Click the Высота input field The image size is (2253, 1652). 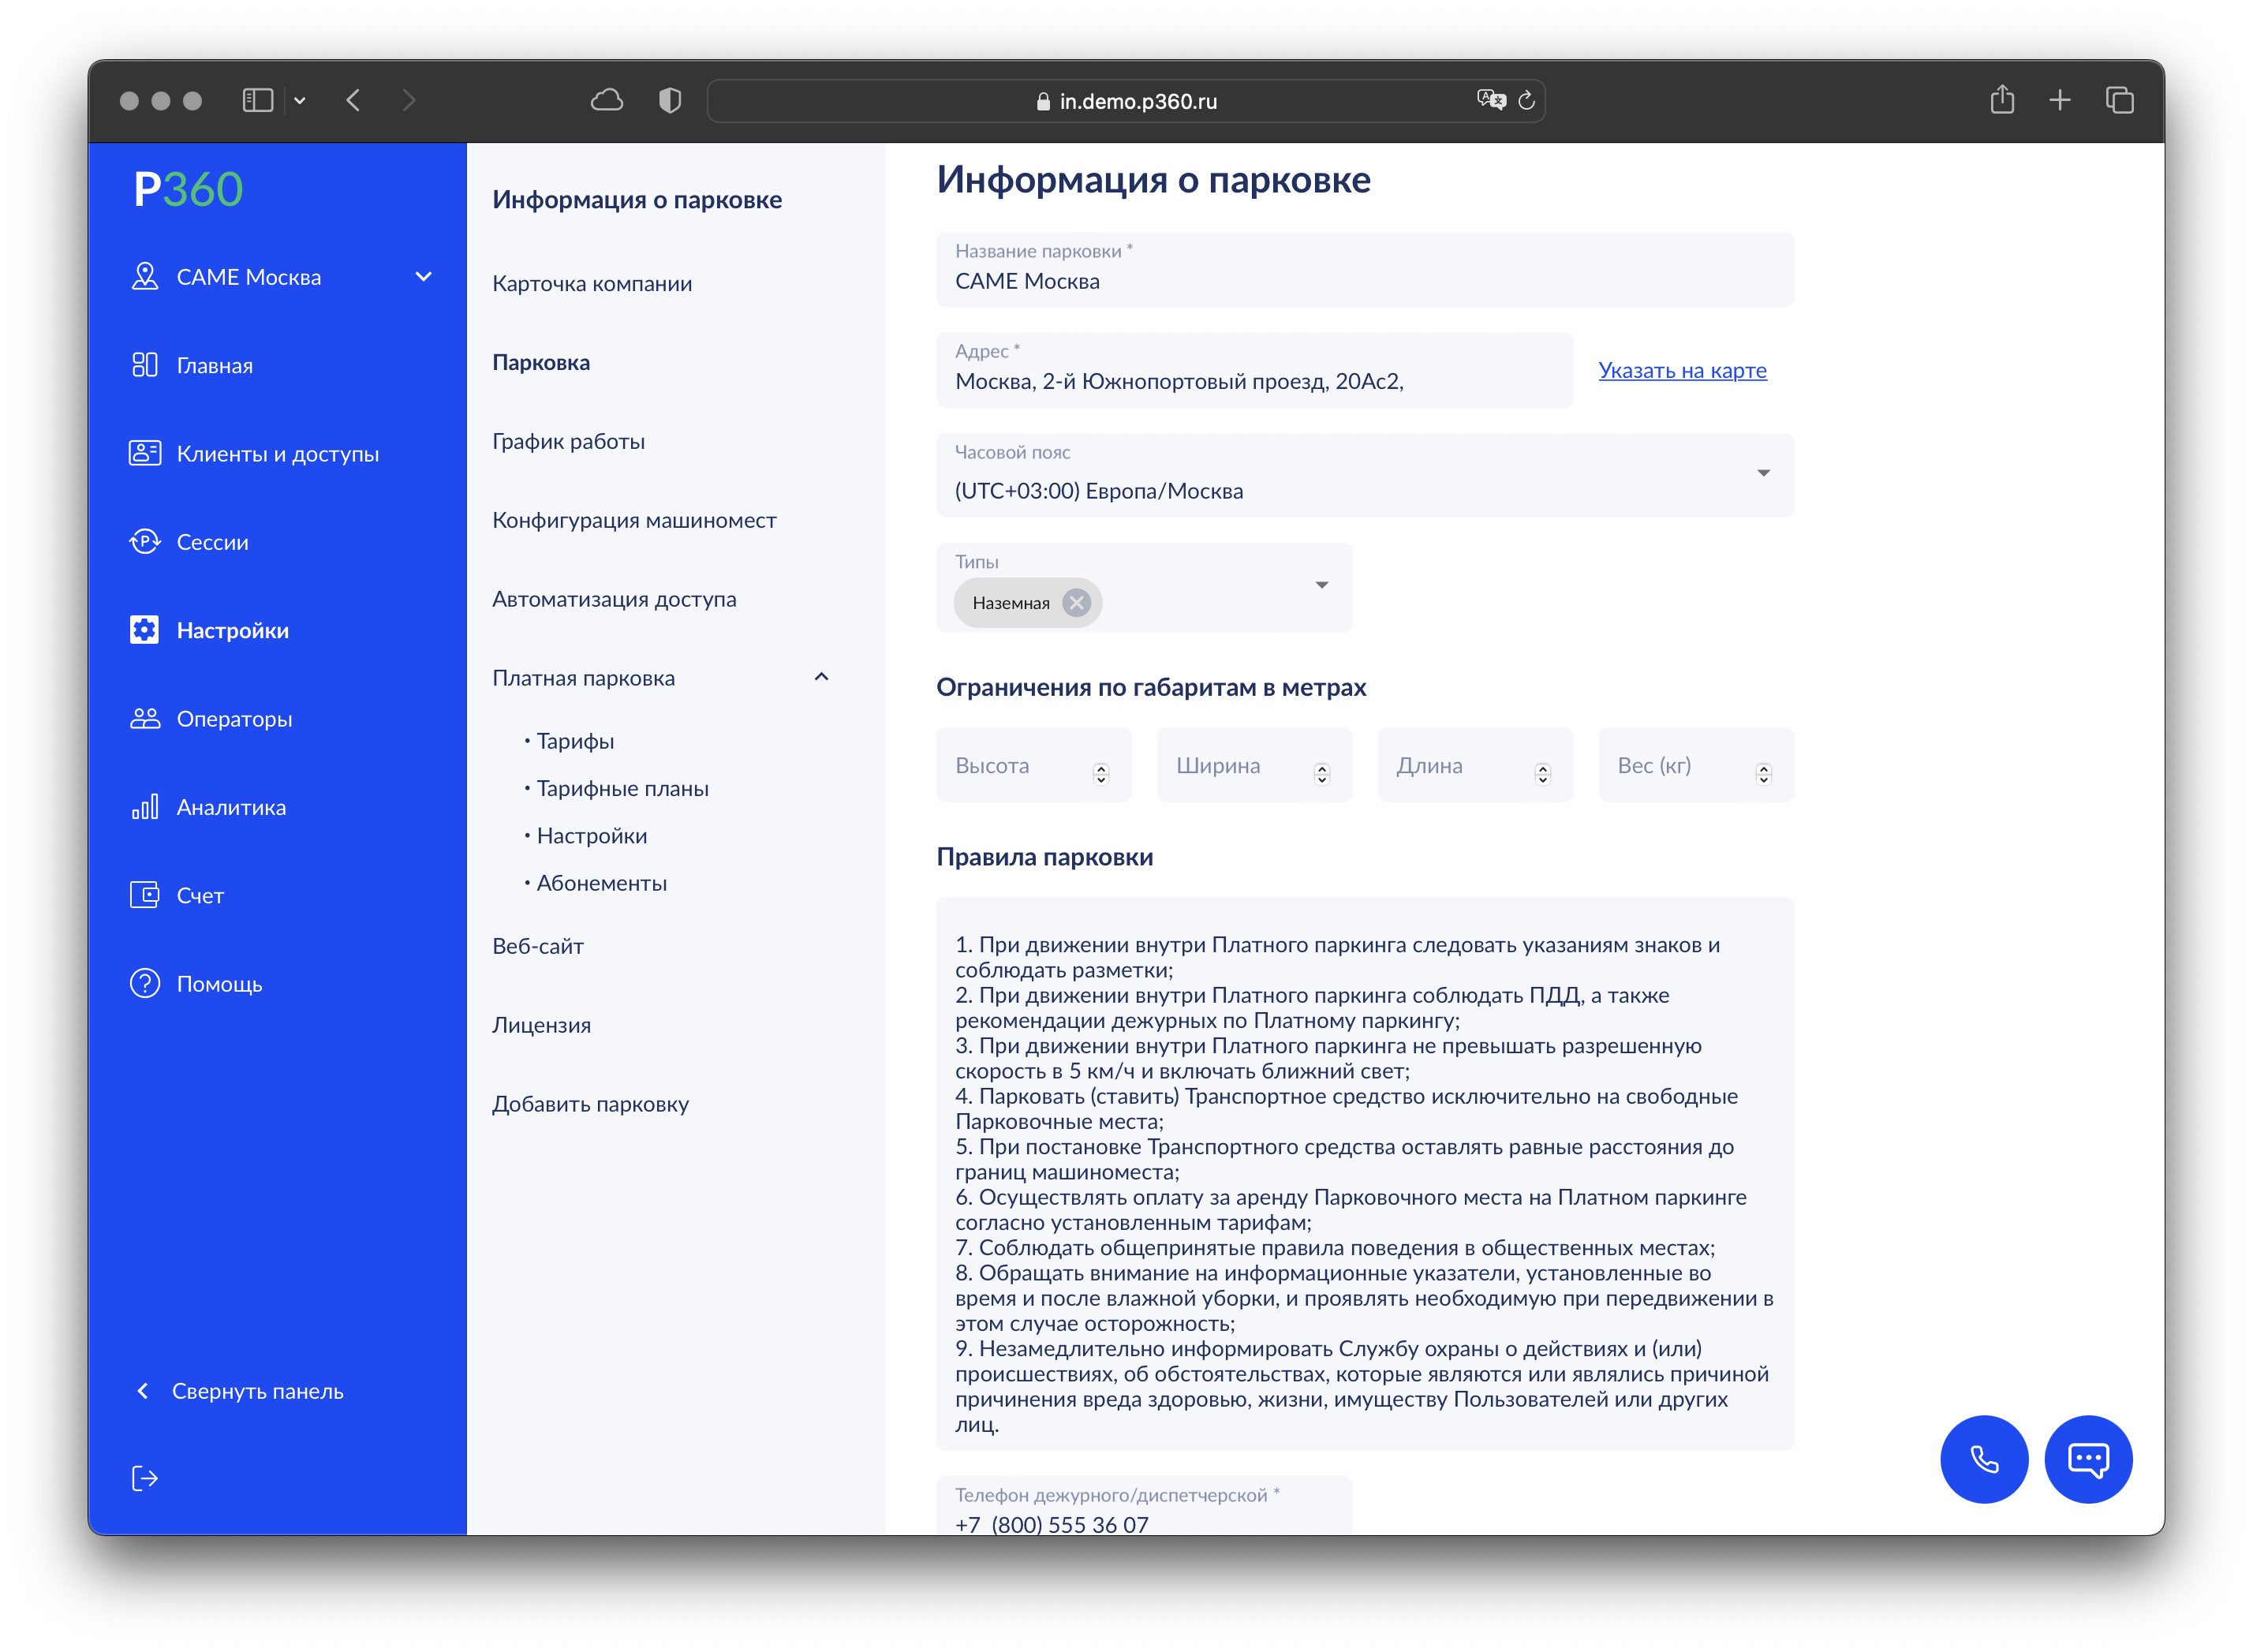[1033, 765]
